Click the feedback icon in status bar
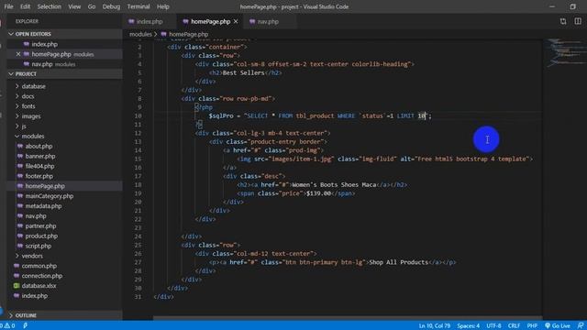The width and height of the screenshot is (587, 330). [x=581, y=326]
